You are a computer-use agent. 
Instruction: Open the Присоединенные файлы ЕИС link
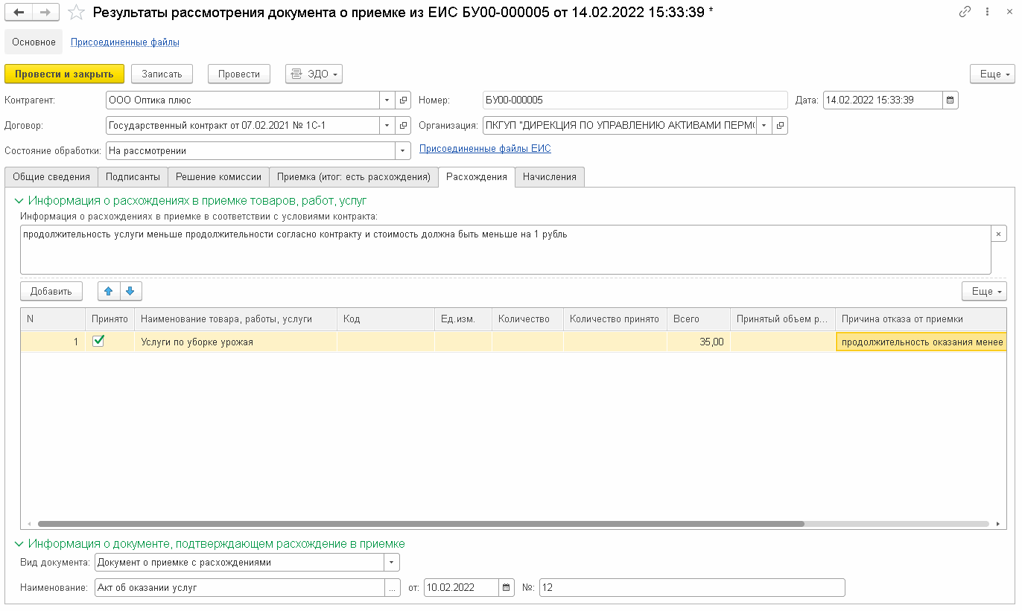(x=485, y=149)
